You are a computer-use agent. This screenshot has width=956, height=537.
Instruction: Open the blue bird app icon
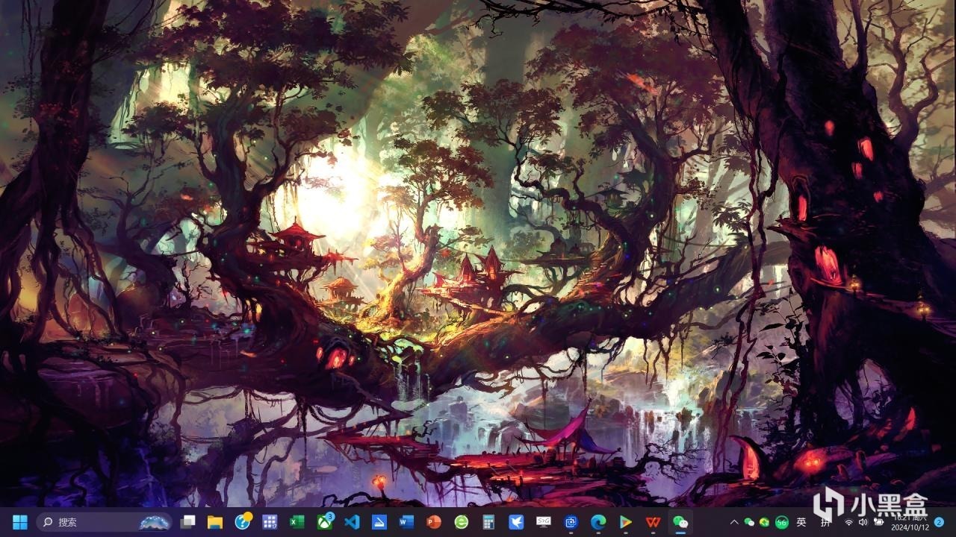pyautogui.click(x=516, y=522)
